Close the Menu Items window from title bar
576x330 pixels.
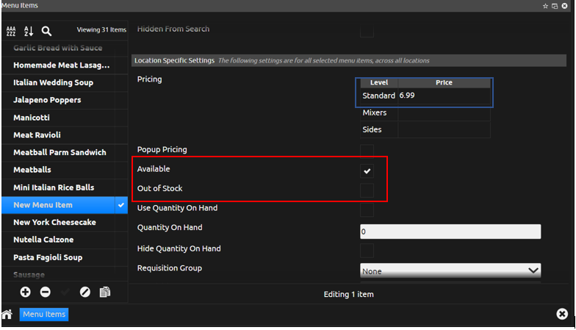click(564, 6)
